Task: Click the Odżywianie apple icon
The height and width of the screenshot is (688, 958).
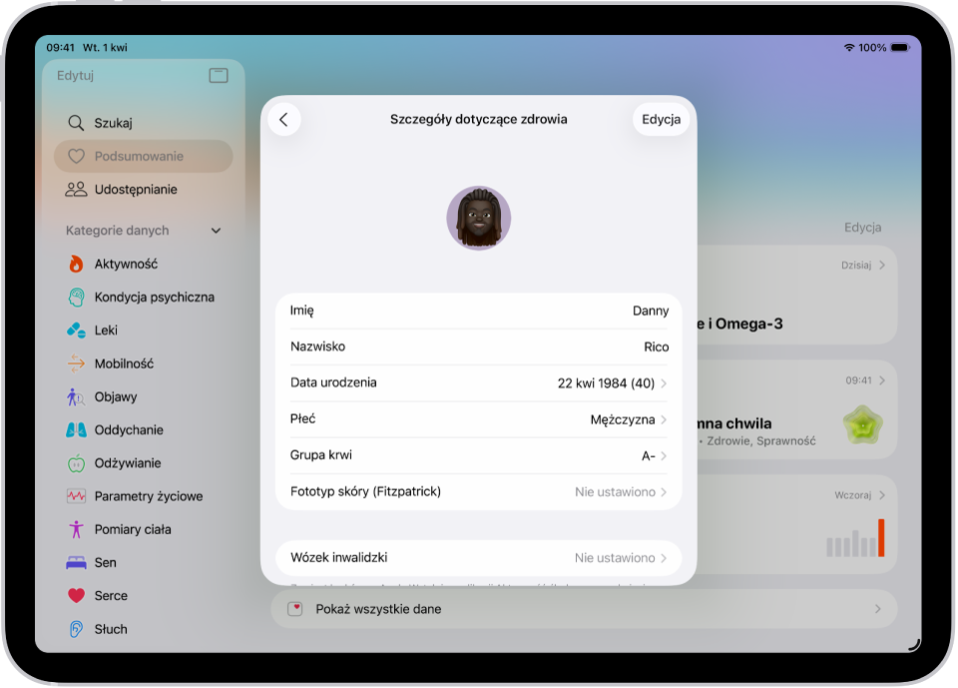Action: [76, 463]
